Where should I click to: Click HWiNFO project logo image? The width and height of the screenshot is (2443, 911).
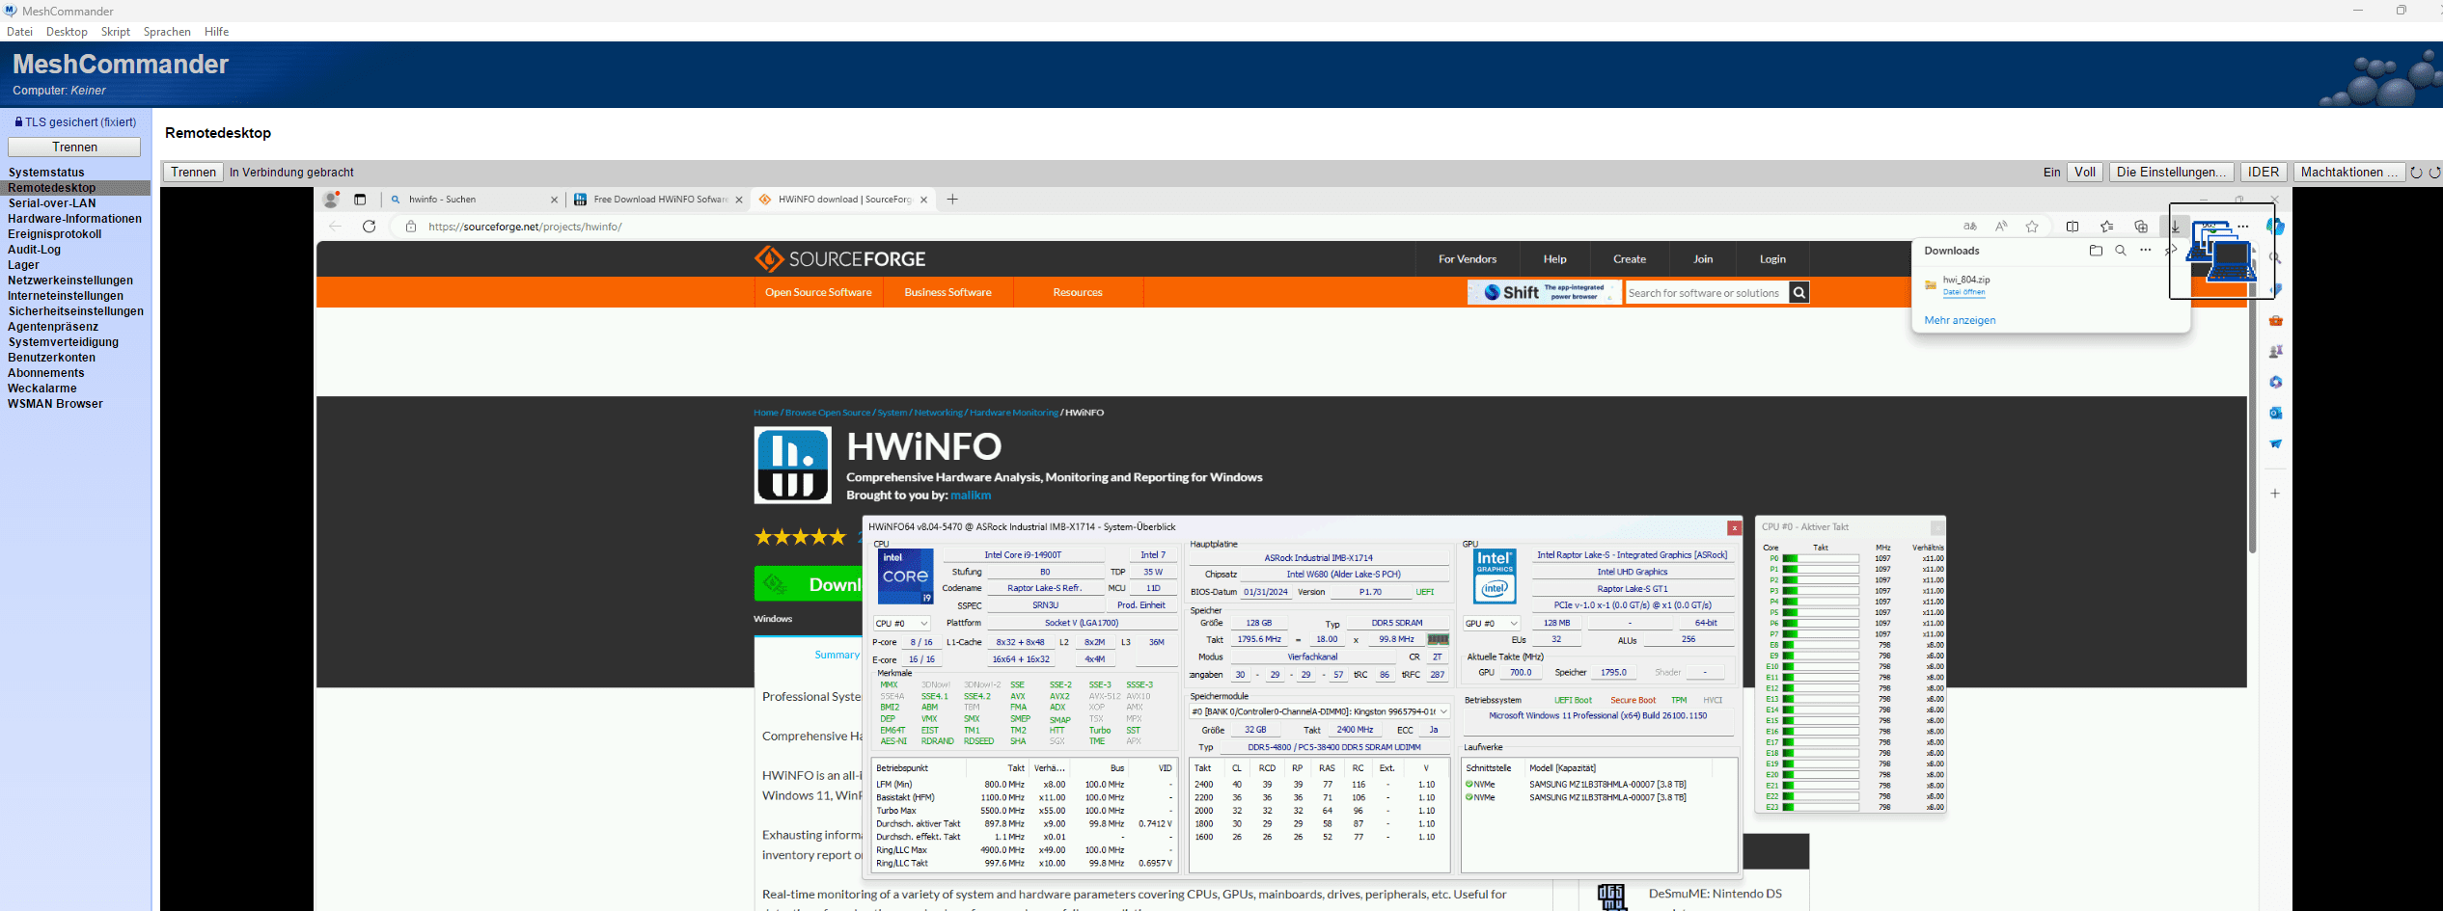click(x=792, y=466)
